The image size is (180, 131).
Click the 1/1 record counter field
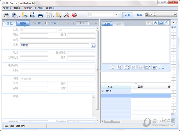coord(82,23)
